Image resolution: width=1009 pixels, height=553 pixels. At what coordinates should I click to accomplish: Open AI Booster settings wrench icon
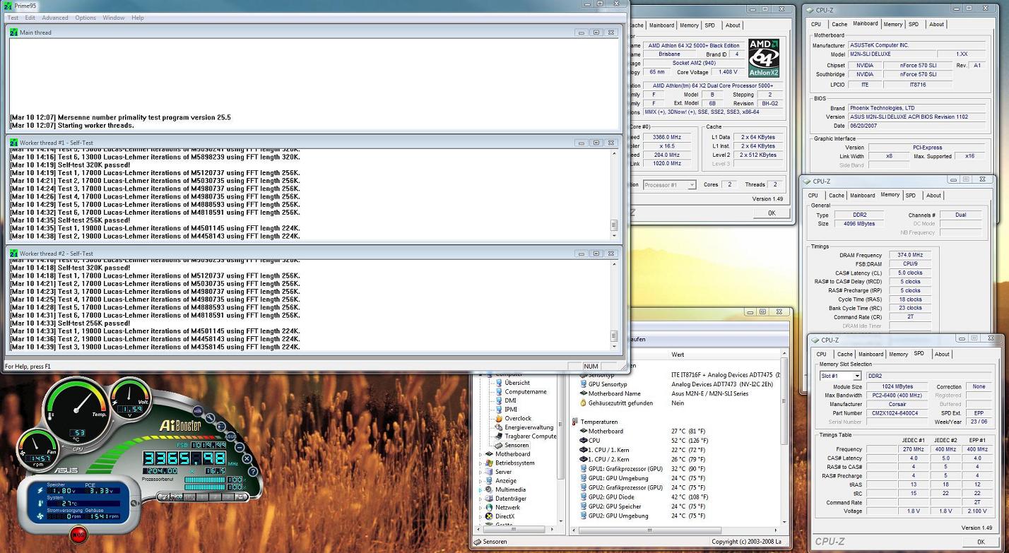pos(210,418)
